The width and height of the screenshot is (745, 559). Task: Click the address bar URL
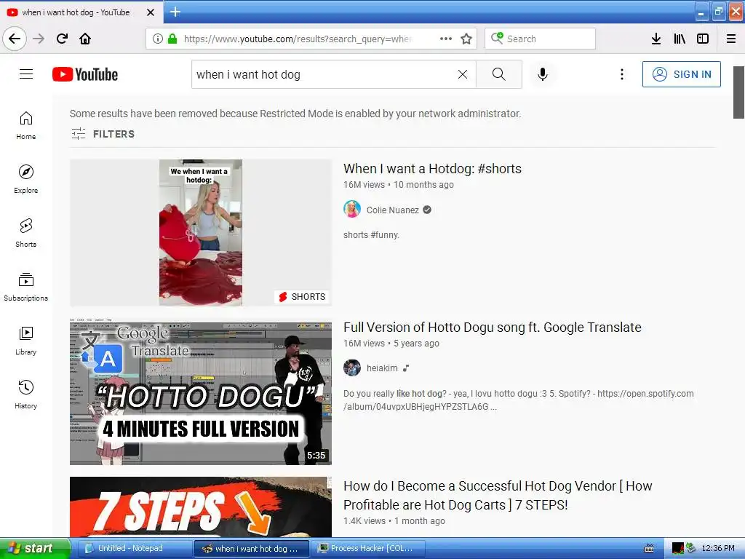[298, 39]
